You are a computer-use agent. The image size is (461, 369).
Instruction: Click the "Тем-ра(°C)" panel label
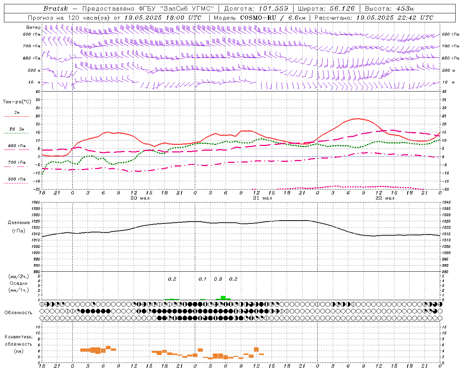pos(17,102)
